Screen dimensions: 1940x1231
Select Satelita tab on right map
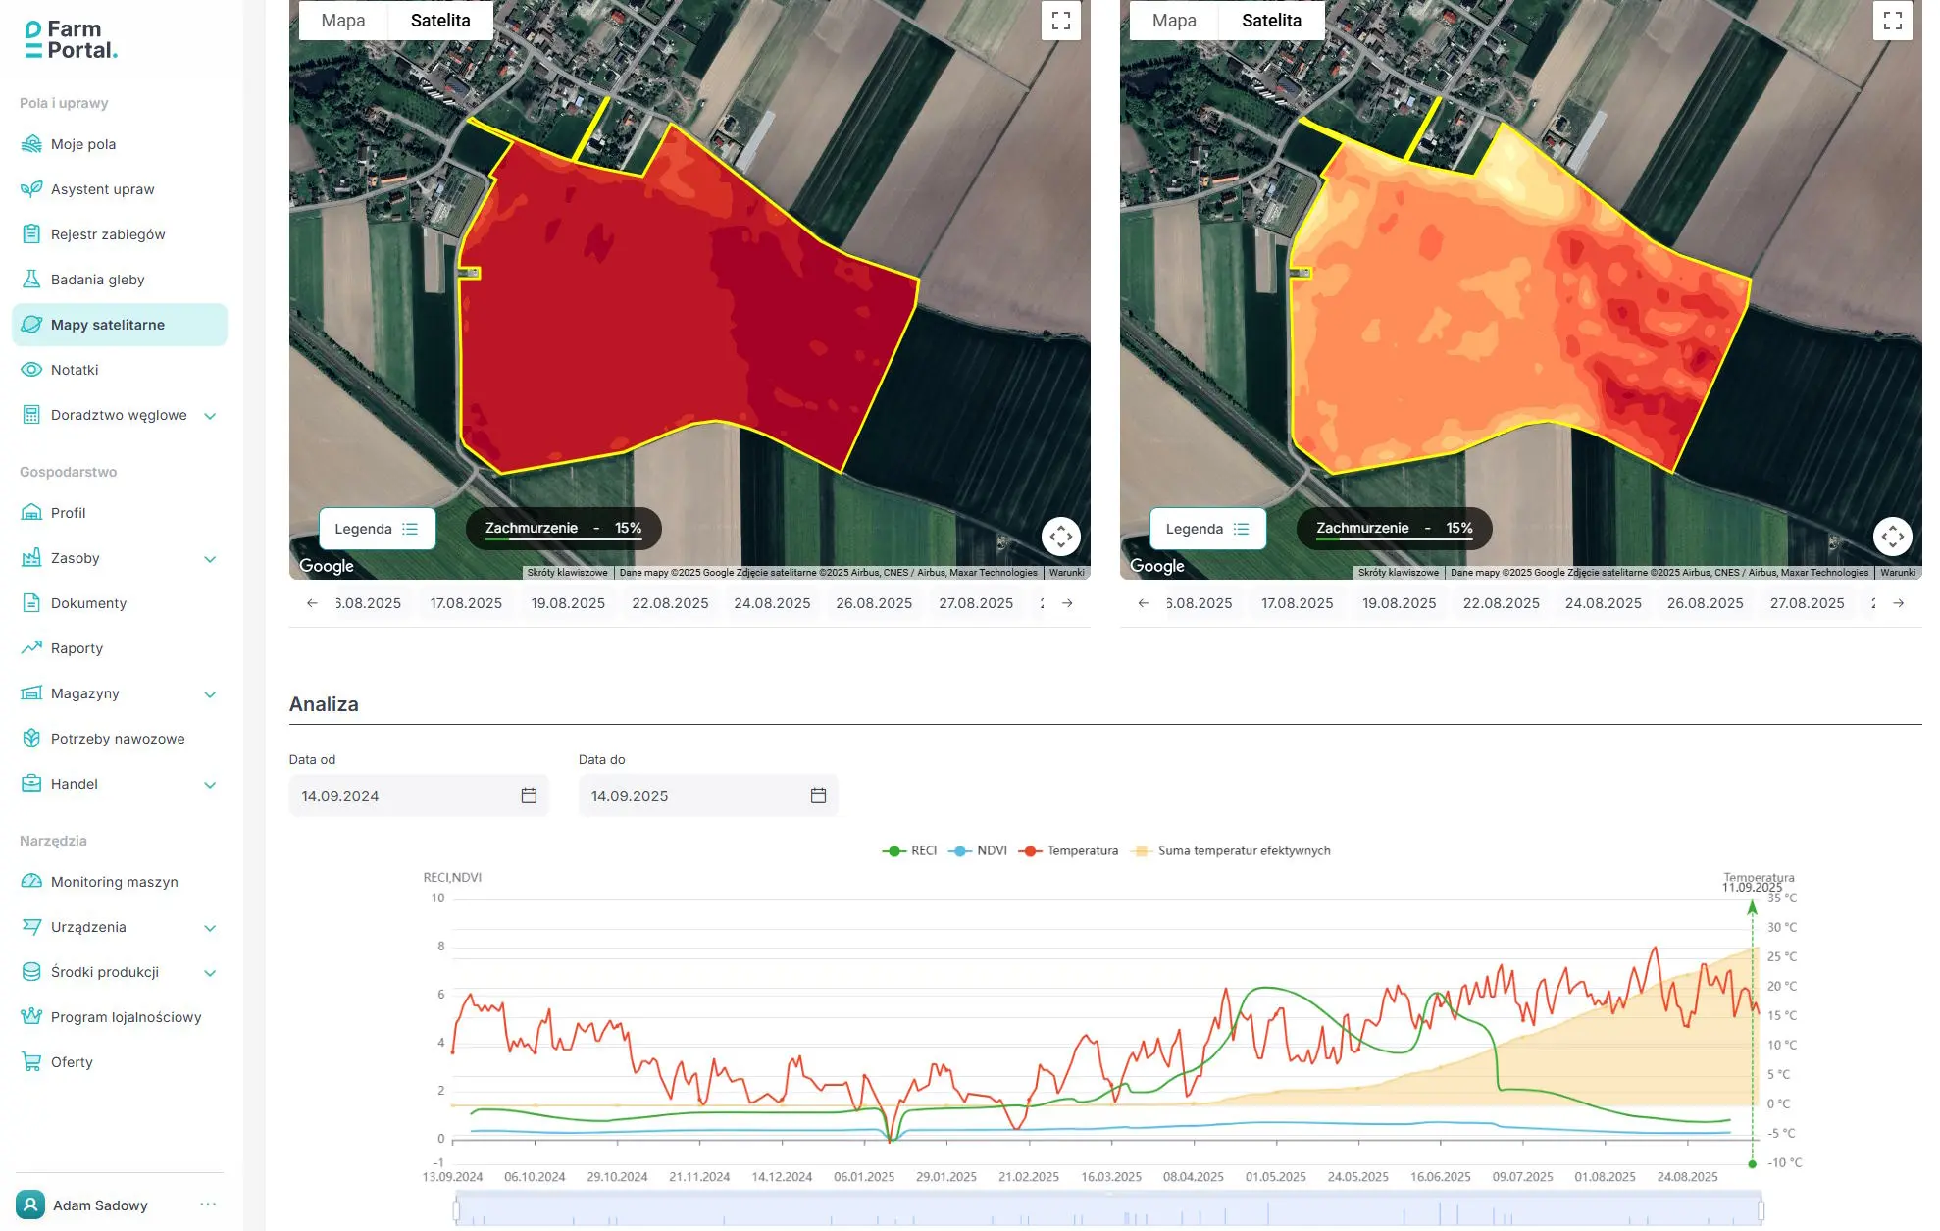[x=1271, y=21]
